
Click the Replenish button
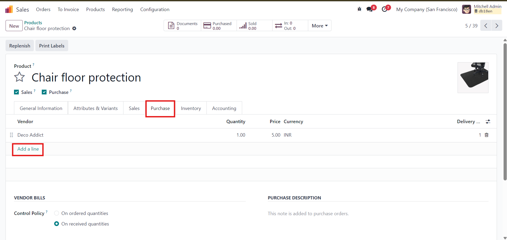20,46
